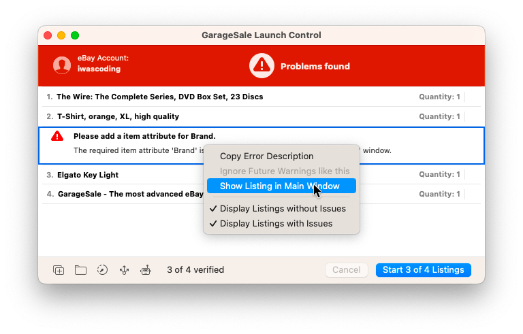Image resolution: width=523 pixels, height=334 pixels.
Task: Click the anchor-shaped icon in bottom toolbar
Action: pos(124,270)
